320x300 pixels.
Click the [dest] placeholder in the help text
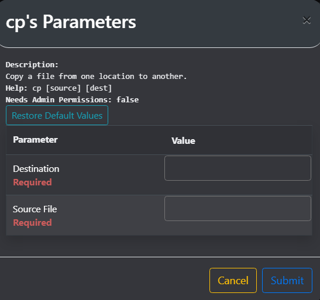[99, 88]
